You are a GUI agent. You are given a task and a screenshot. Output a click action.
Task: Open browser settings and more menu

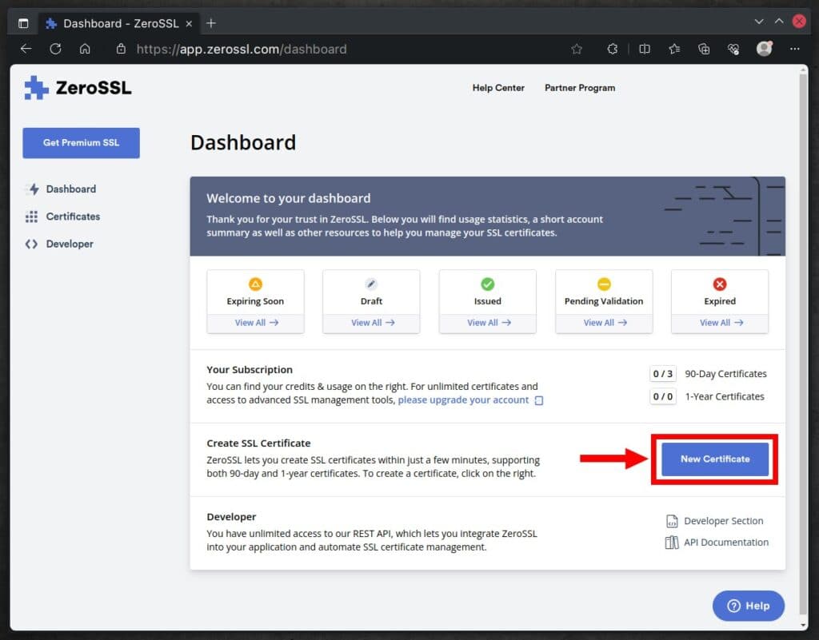click(794, 49)
